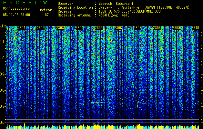Viewport: 203px width, 129px height.
Task: Click time marker 2301
Action: [22, 28]
